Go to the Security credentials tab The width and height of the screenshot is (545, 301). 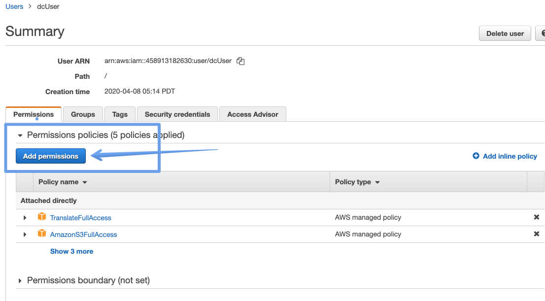point(177,114)
